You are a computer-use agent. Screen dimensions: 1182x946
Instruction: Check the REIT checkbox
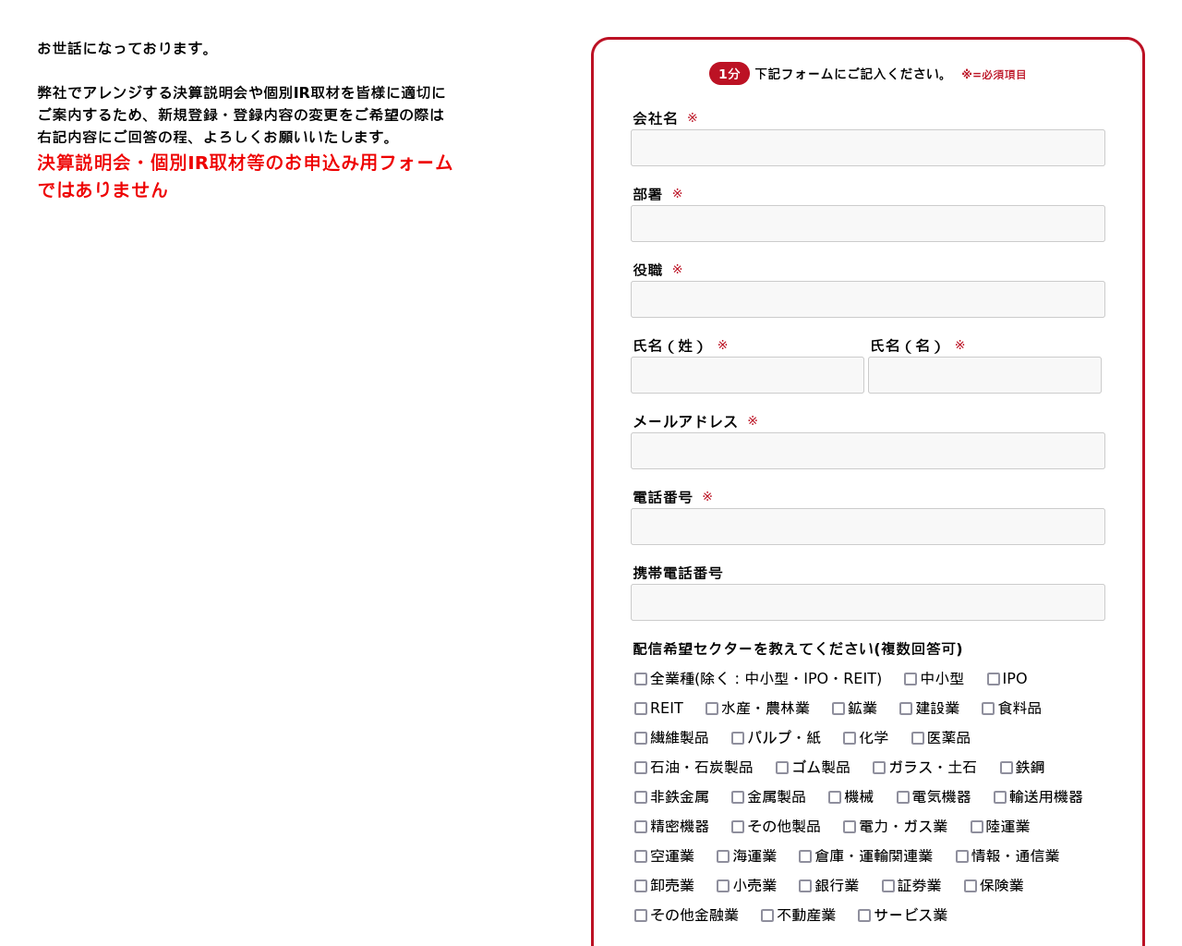pos(641,709)
